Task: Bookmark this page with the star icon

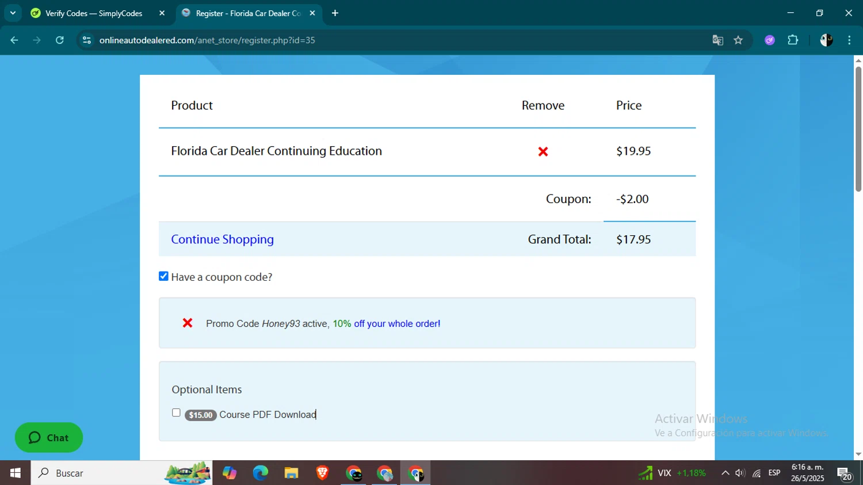Action: [x=738, y=40]
